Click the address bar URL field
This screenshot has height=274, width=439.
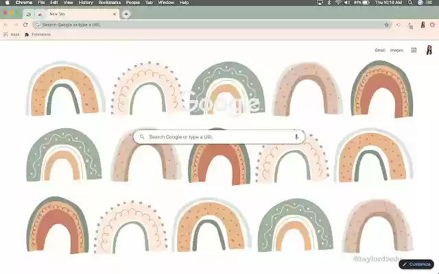coord(212,25)
